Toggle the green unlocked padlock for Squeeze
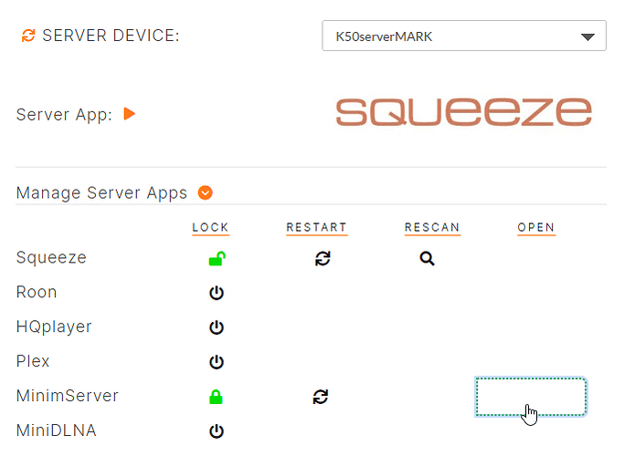Viewport: 624px width, 456px height. tap(217, 259)
